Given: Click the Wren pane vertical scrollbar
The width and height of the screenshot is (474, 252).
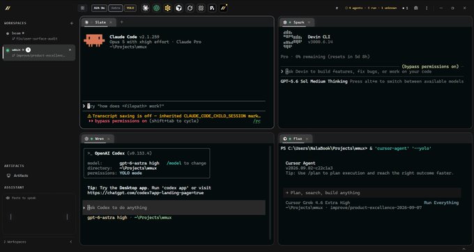Looking at the screenshot, I should [x=270, y=193].
